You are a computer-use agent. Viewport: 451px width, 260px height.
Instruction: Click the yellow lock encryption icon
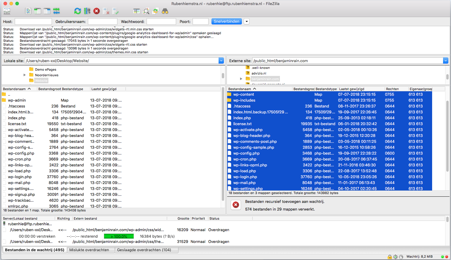(390, 257)
